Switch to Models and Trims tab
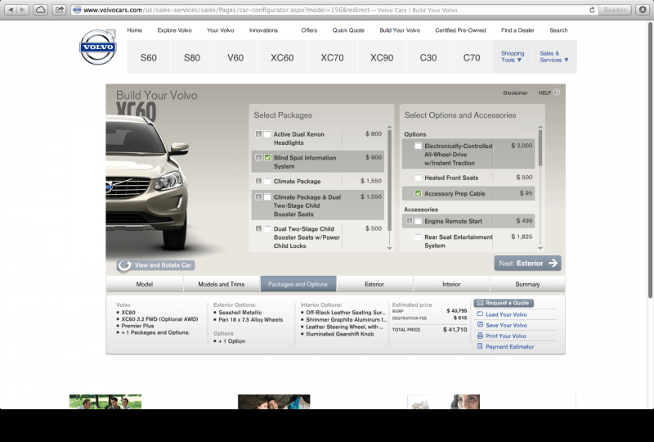 click(x=222, y=284)
